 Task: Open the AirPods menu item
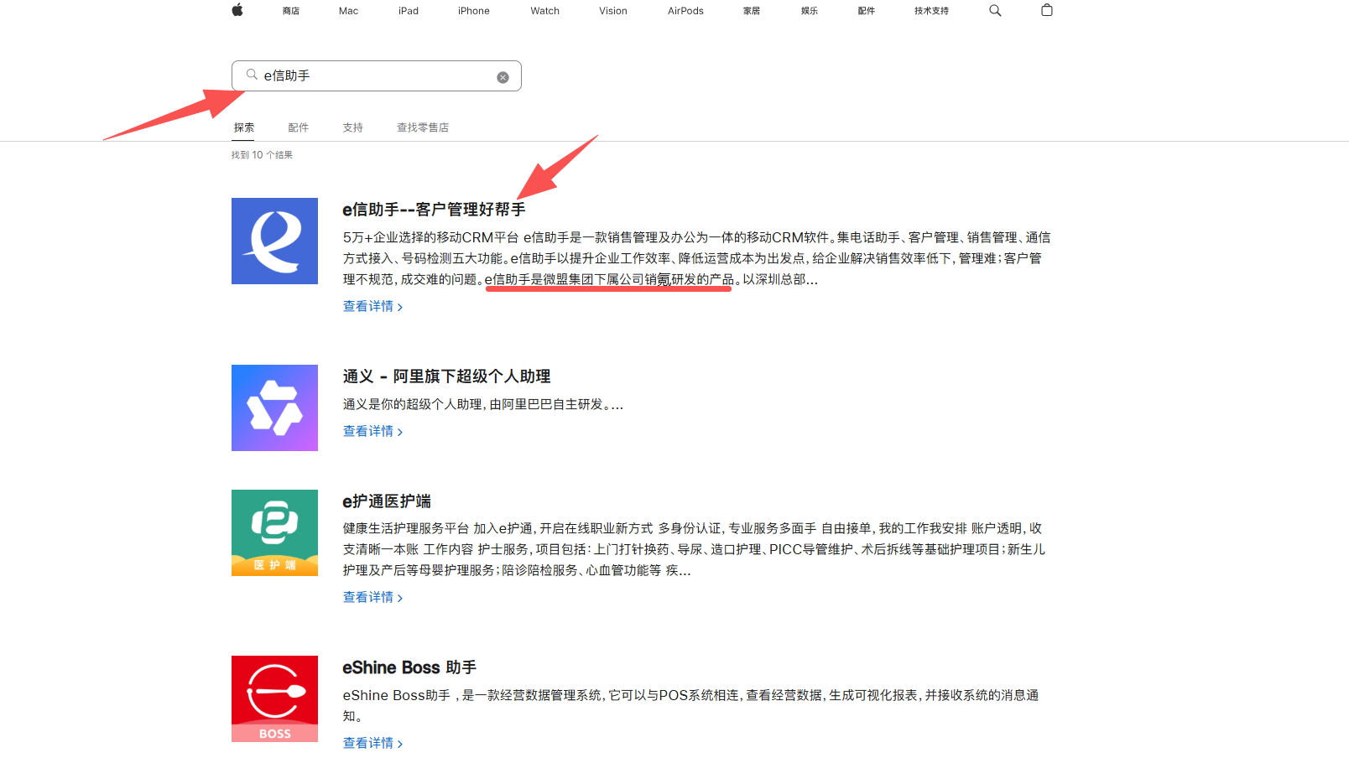coord(685,10)
